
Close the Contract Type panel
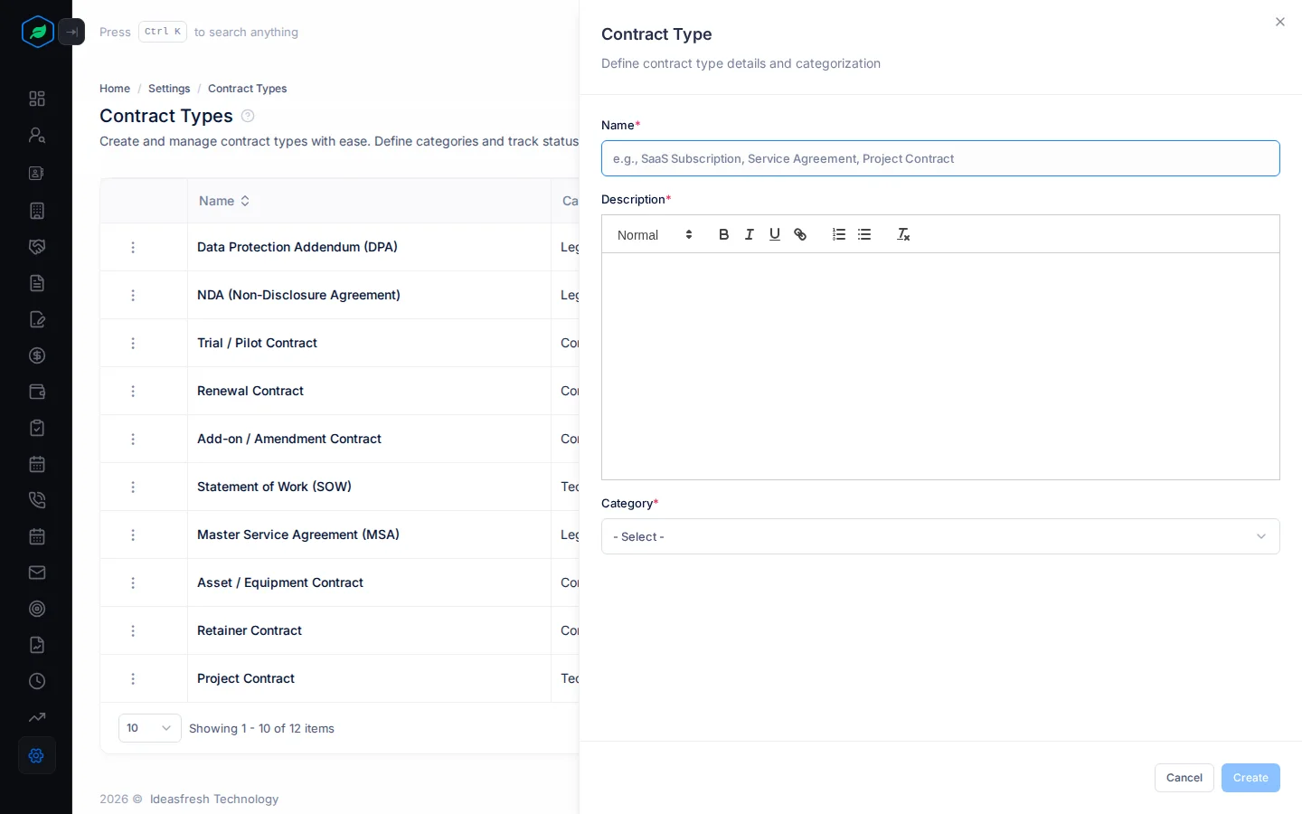(1280, 22)
